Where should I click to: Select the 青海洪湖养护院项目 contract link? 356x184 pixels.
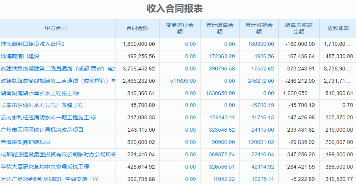26,142
